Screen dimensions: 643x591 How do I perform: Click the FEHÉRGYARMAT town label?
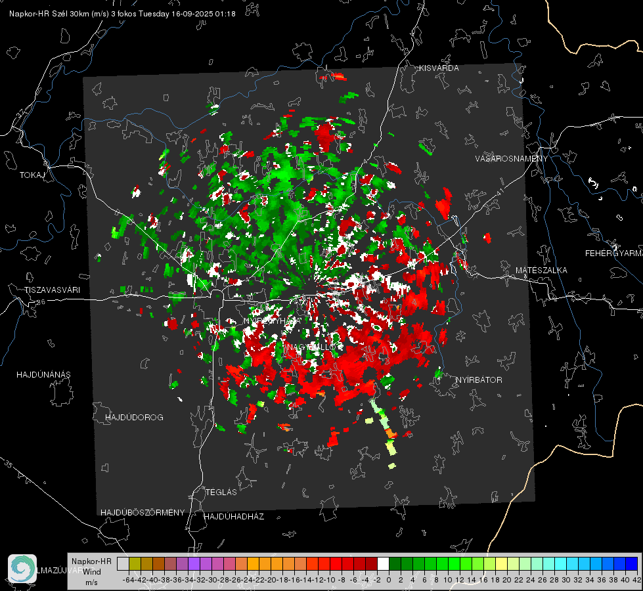(614, 253)
